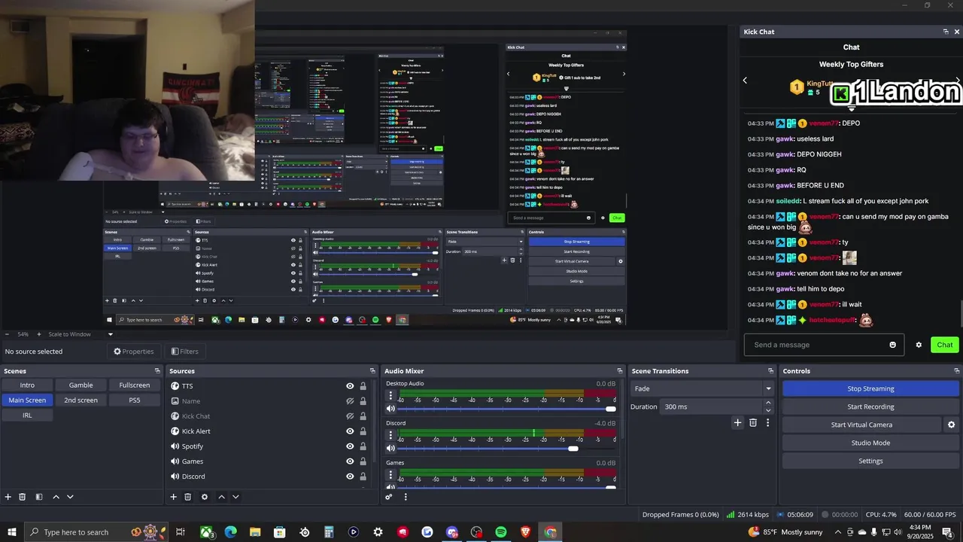
Task: Switch to the Intro scene
Action: coord(27,385)
